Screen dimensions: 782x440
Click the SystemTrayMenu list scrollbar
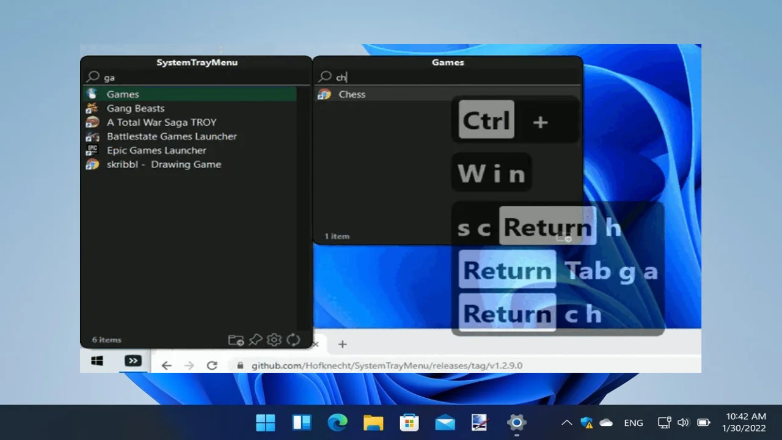click(304, 208)
